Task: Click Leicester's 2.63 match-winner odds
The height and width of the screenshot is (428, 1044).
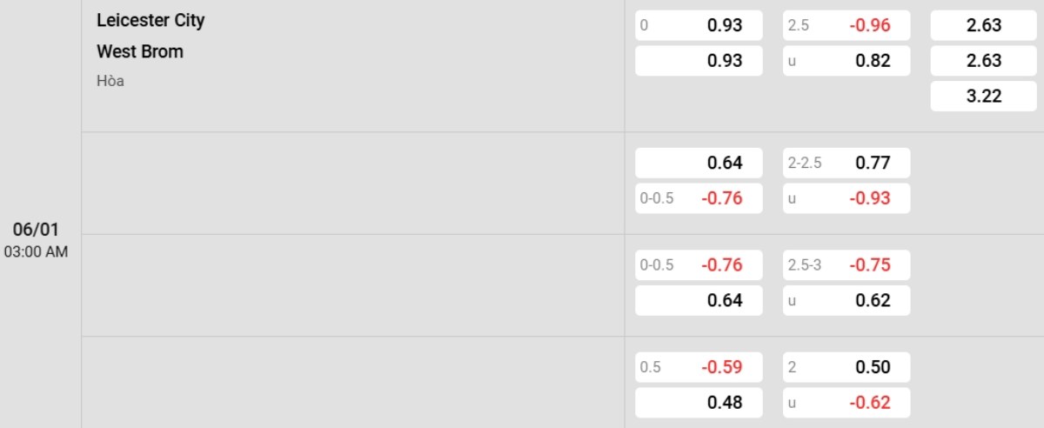Action: tap(983, 25)
